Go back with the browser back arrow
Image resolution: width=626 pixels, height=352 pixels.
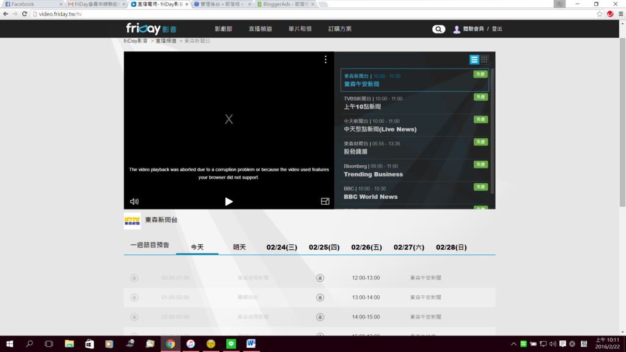[6, 14]
